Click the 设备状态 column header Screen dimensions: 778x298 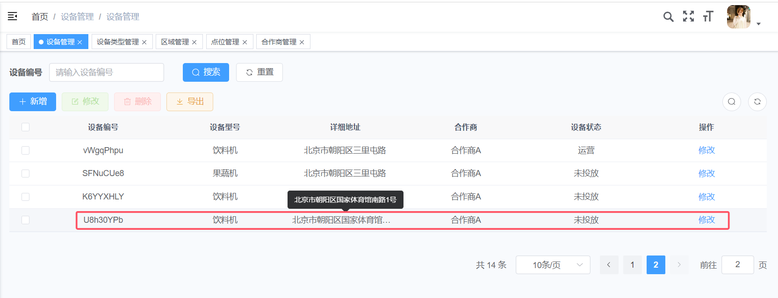[586, 127]
